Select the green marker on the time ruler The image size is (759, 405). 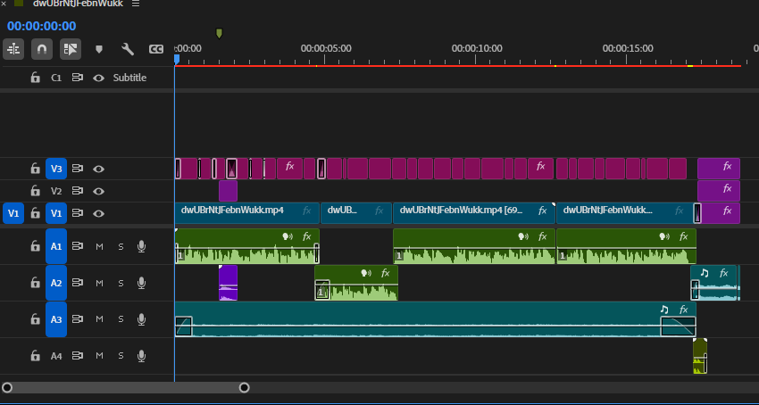pyautogui.click(x=219, y=33)
